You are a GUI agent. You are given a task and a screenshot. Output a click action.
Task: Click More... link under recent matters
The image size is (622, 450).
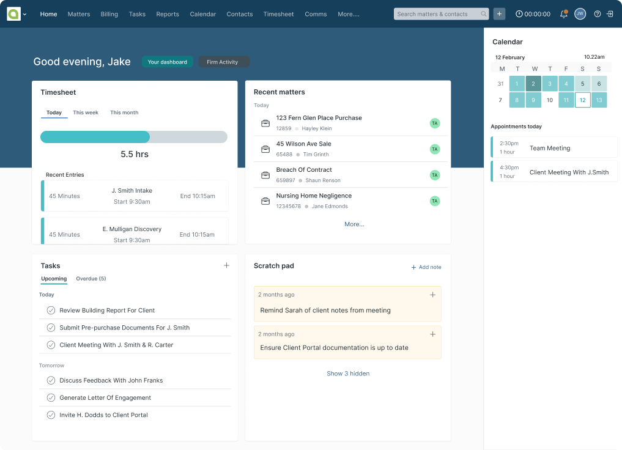354,224
